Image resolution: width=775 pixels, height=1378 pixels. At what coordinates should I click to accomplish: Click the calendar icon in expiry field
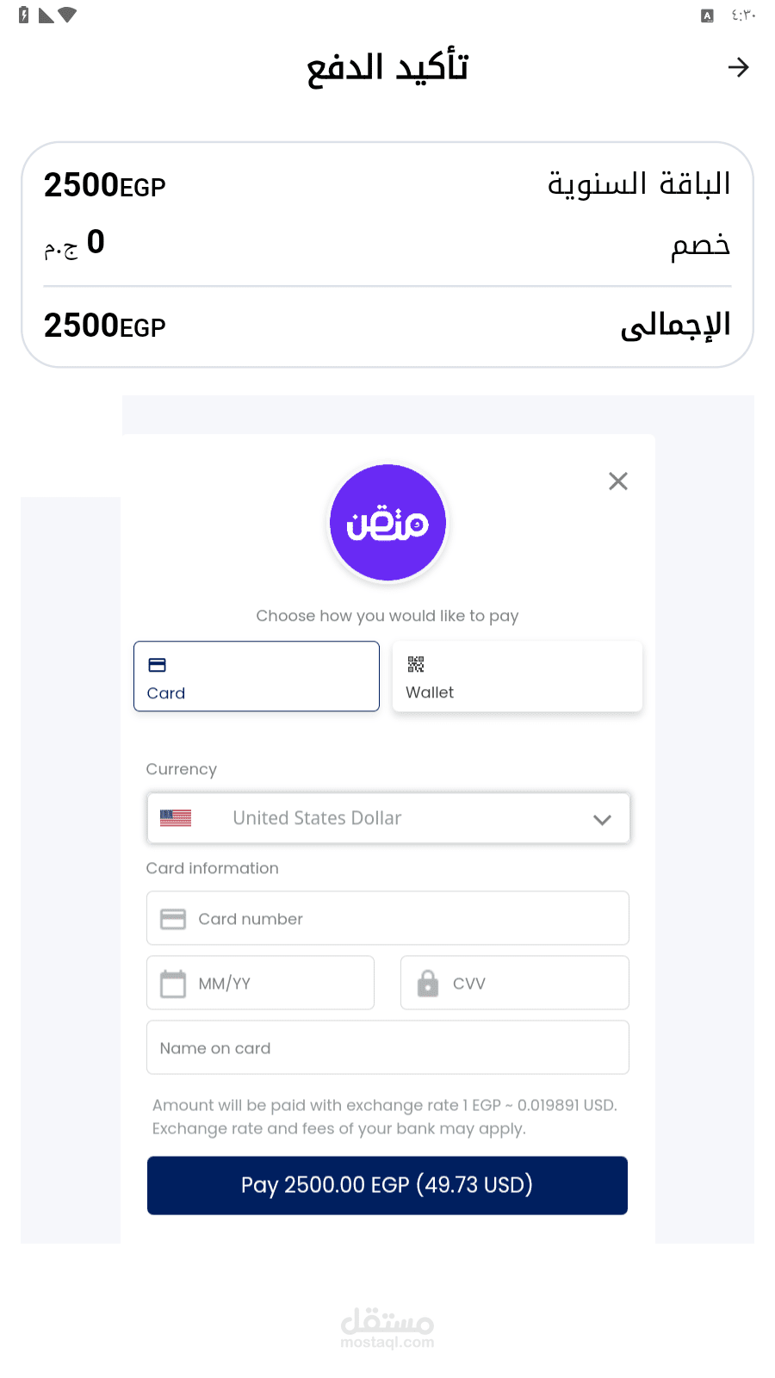click(173, 984)
